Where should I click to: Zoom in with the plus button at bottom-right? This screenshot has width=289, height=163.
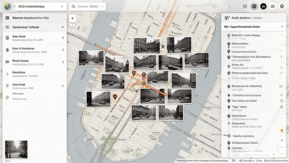(x=282, y=140)
